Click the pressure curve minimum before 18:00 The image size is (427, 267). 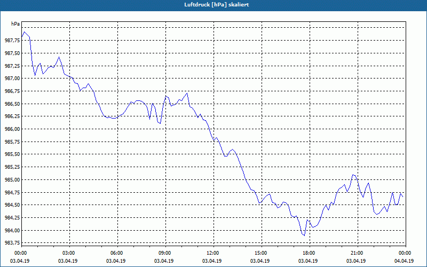pos(304,235)
